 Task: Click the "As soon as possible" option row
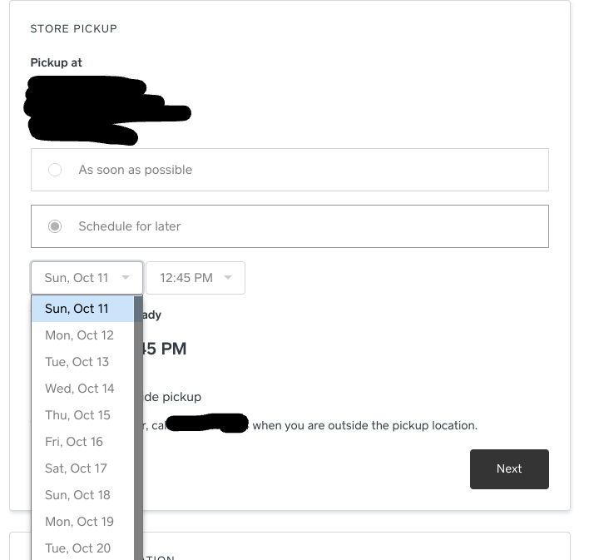[290, 170]
